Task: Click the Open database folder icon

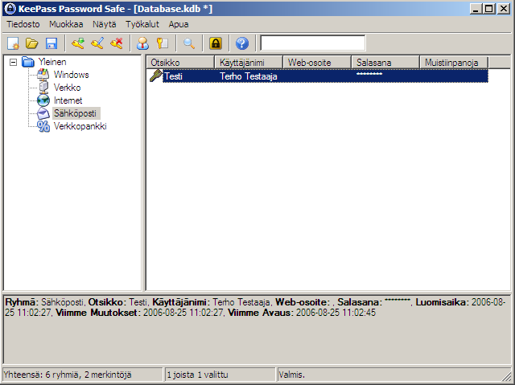Action: 32,43
